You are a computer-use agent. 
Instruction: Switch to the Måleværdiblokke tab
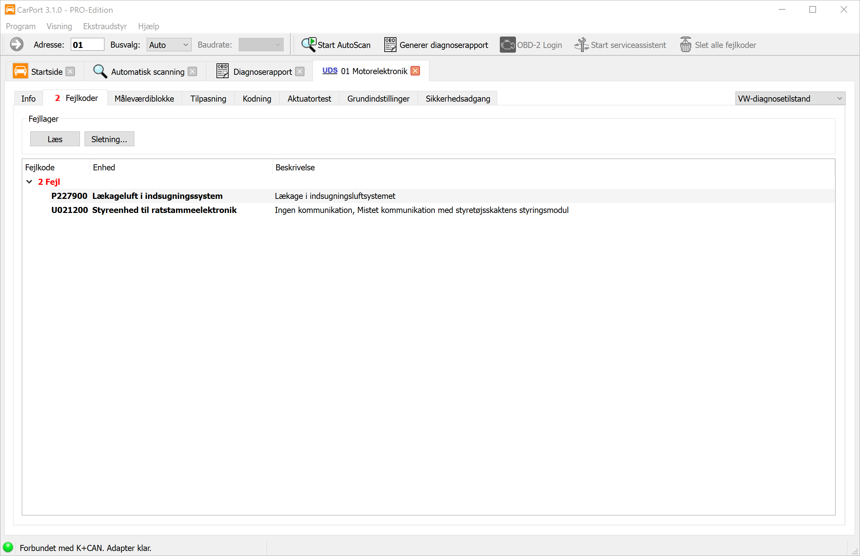pos(144,99)
